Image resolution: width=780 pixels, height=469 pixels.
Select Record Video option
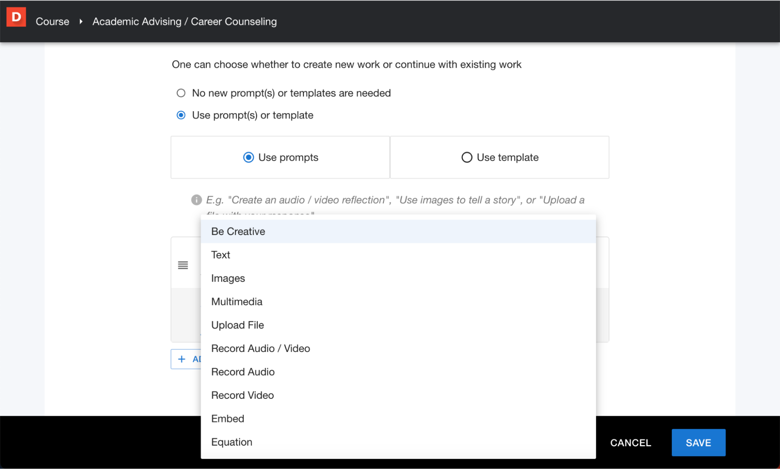pyautogui.click(x=242, y=395)
